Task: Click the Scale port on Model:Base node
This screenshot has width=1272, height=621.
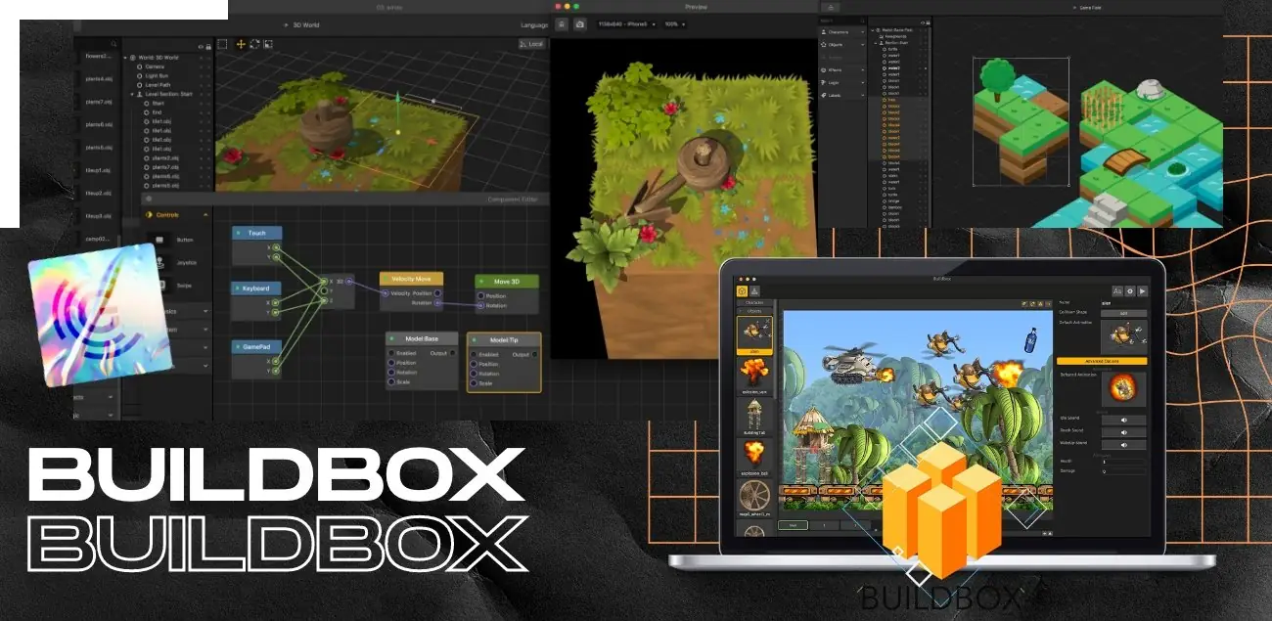Action: tap(392, 381)
